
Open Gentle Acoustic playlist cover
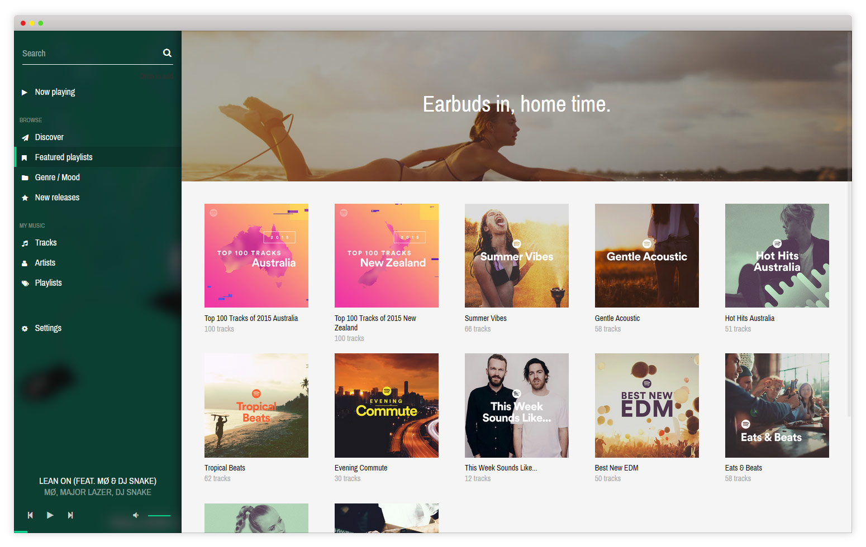[x=647, y=256]
